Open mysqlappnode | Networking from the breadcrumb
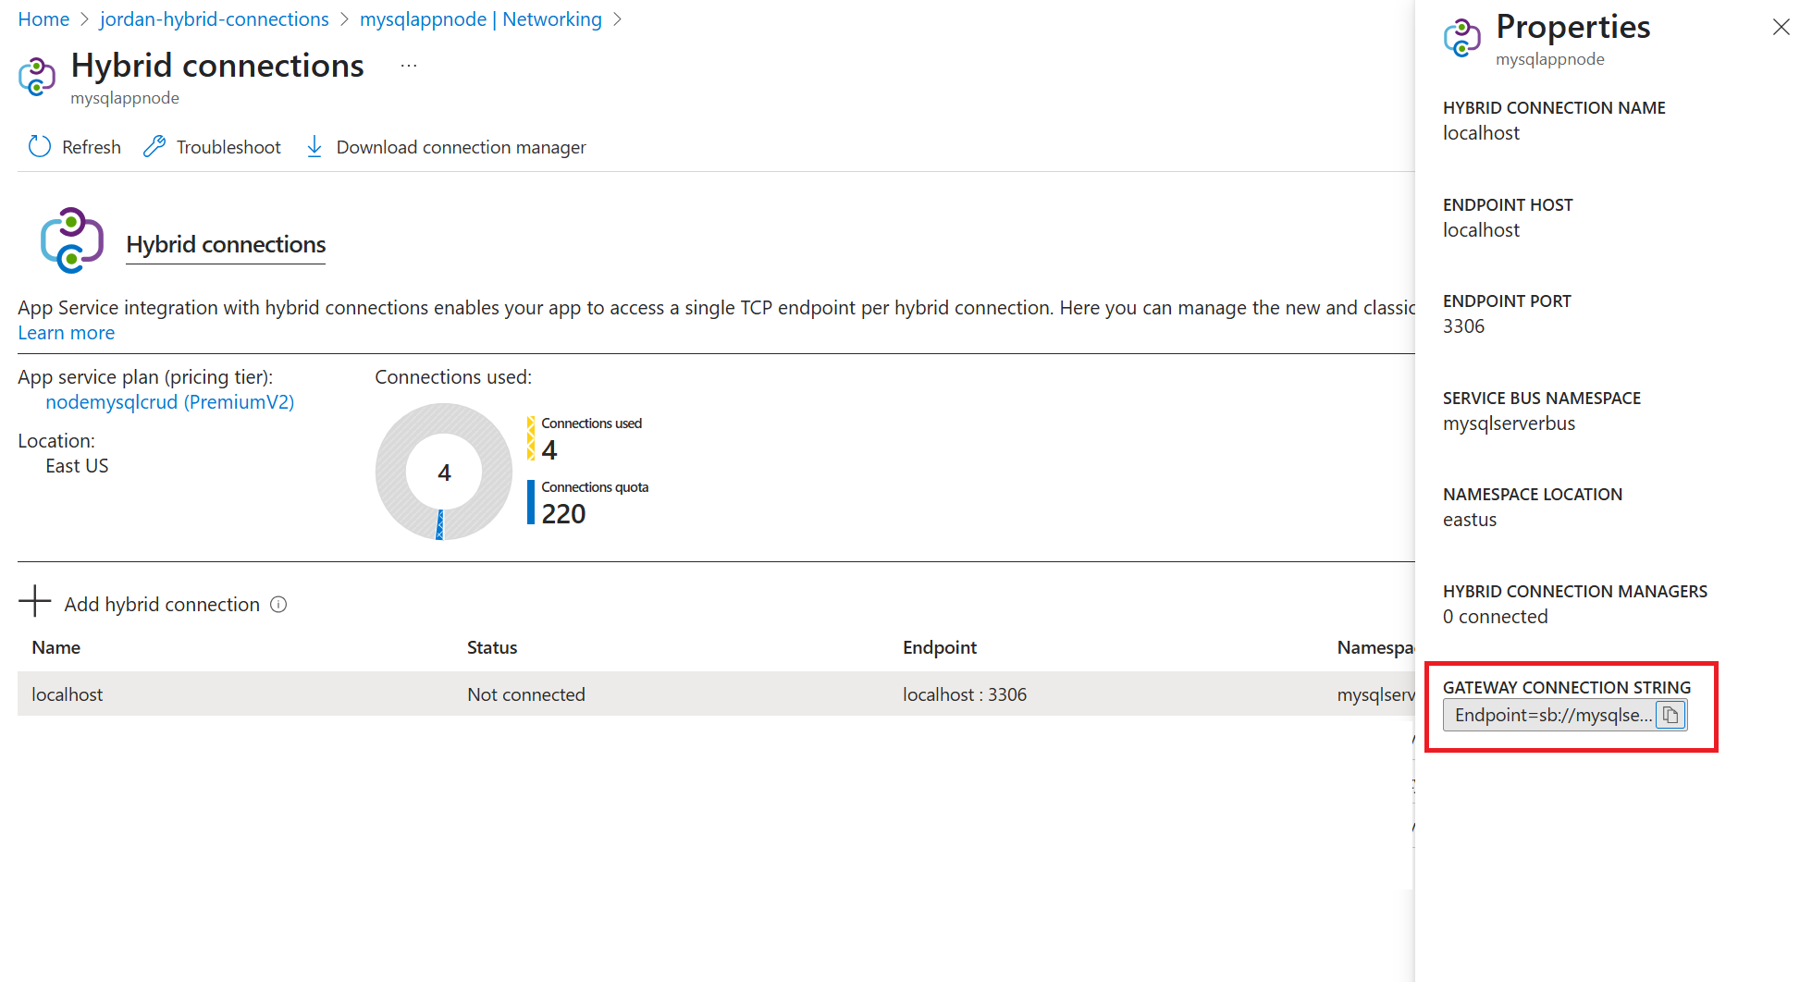The width and height of the screenshot is (1812, 982). tap(481, 18)
